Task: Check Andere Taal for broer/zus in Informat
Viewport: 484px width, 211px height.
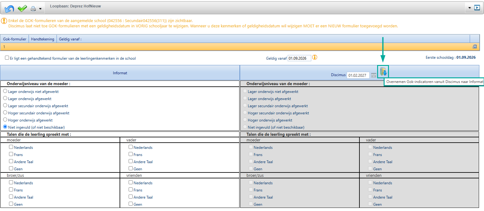Action: (11, 197)
